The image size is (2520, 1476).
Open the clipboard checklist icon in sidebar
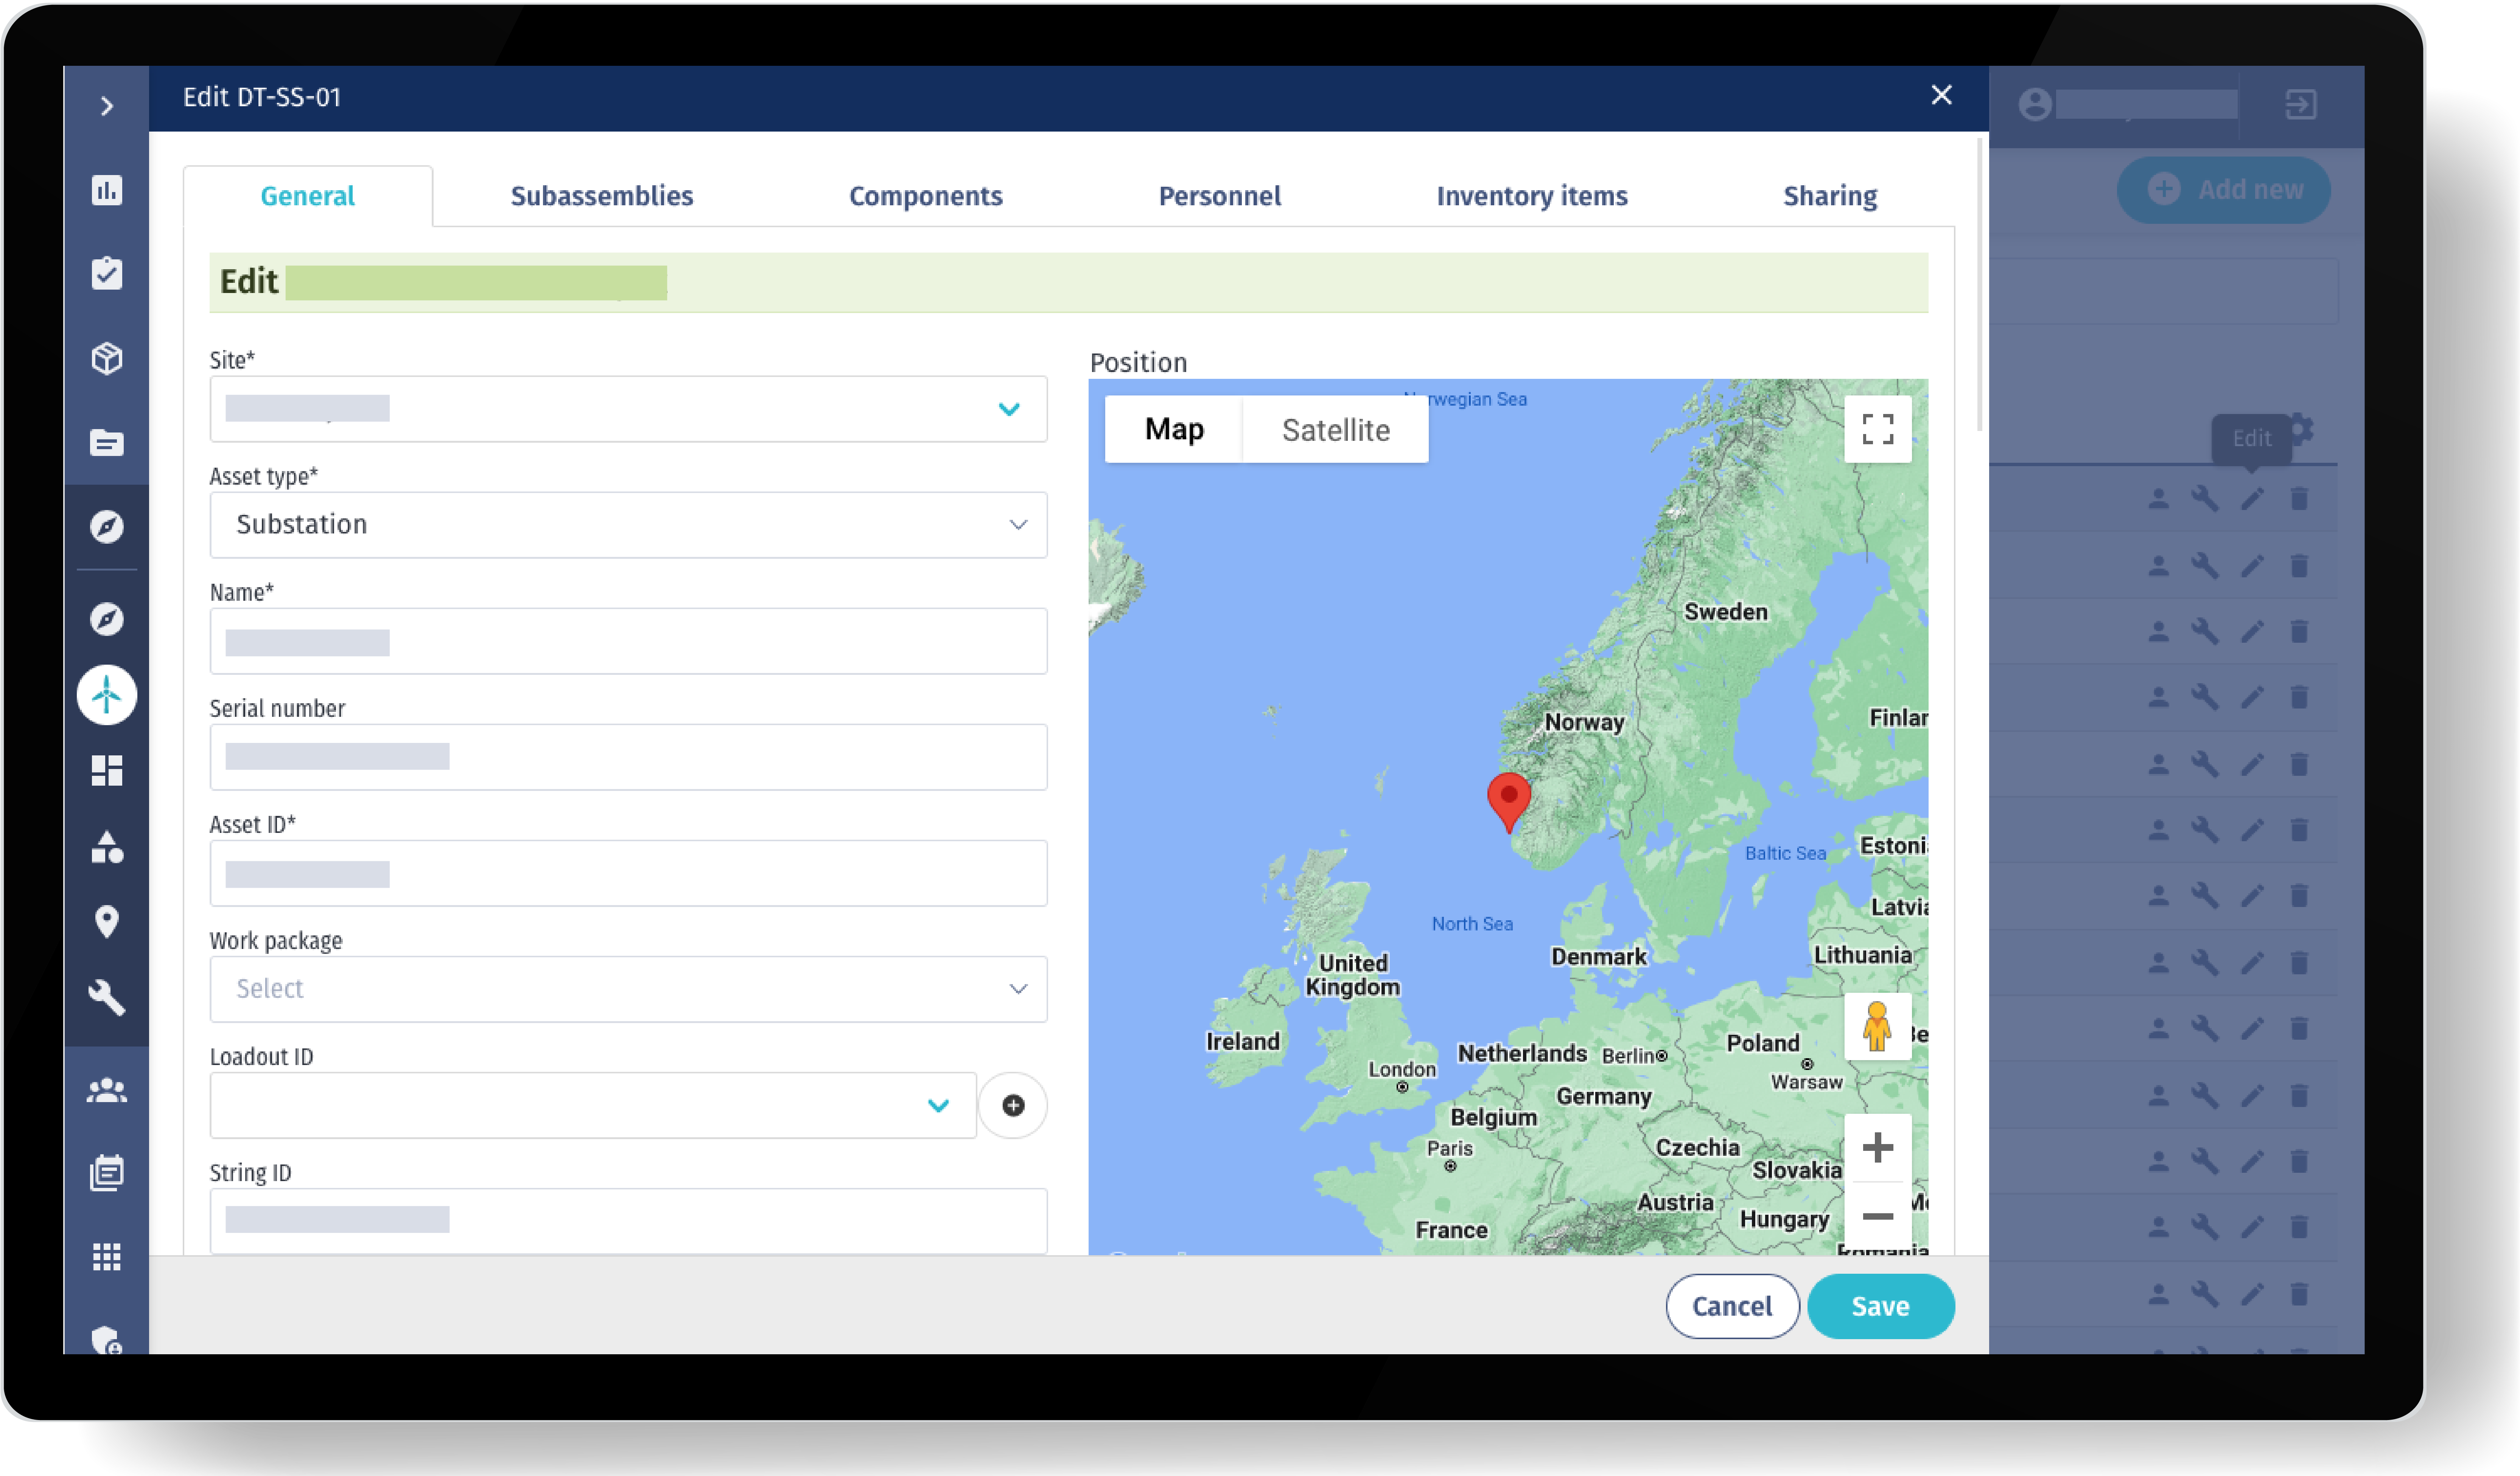click(x=107, y=273)
